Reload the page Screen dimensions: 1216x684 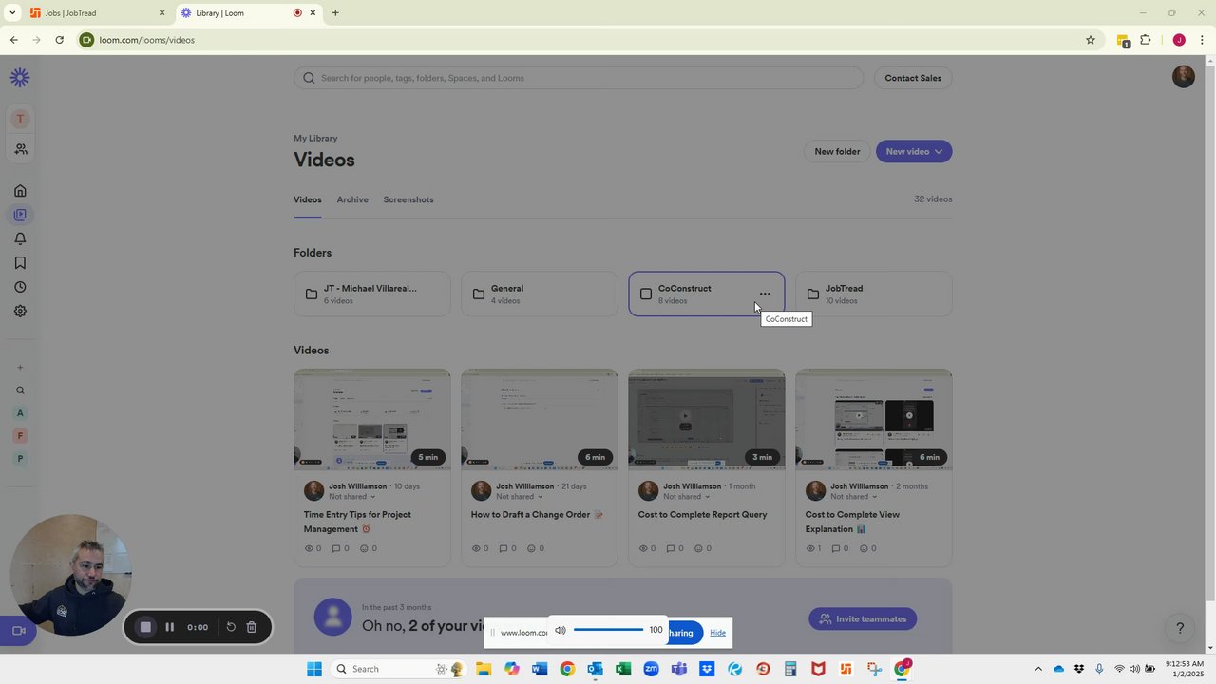[x=59, y=40]
